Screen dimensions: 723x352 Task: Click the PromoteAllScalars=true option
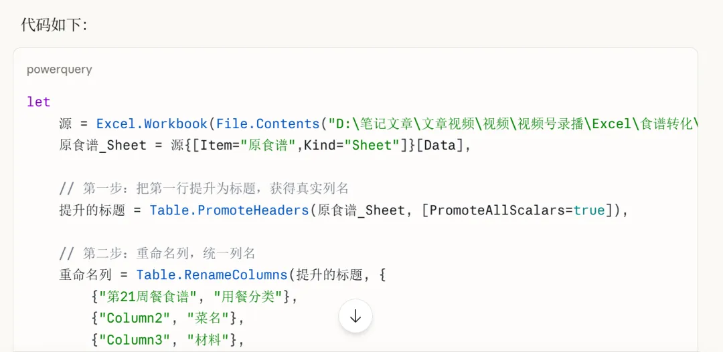[517, 210]
